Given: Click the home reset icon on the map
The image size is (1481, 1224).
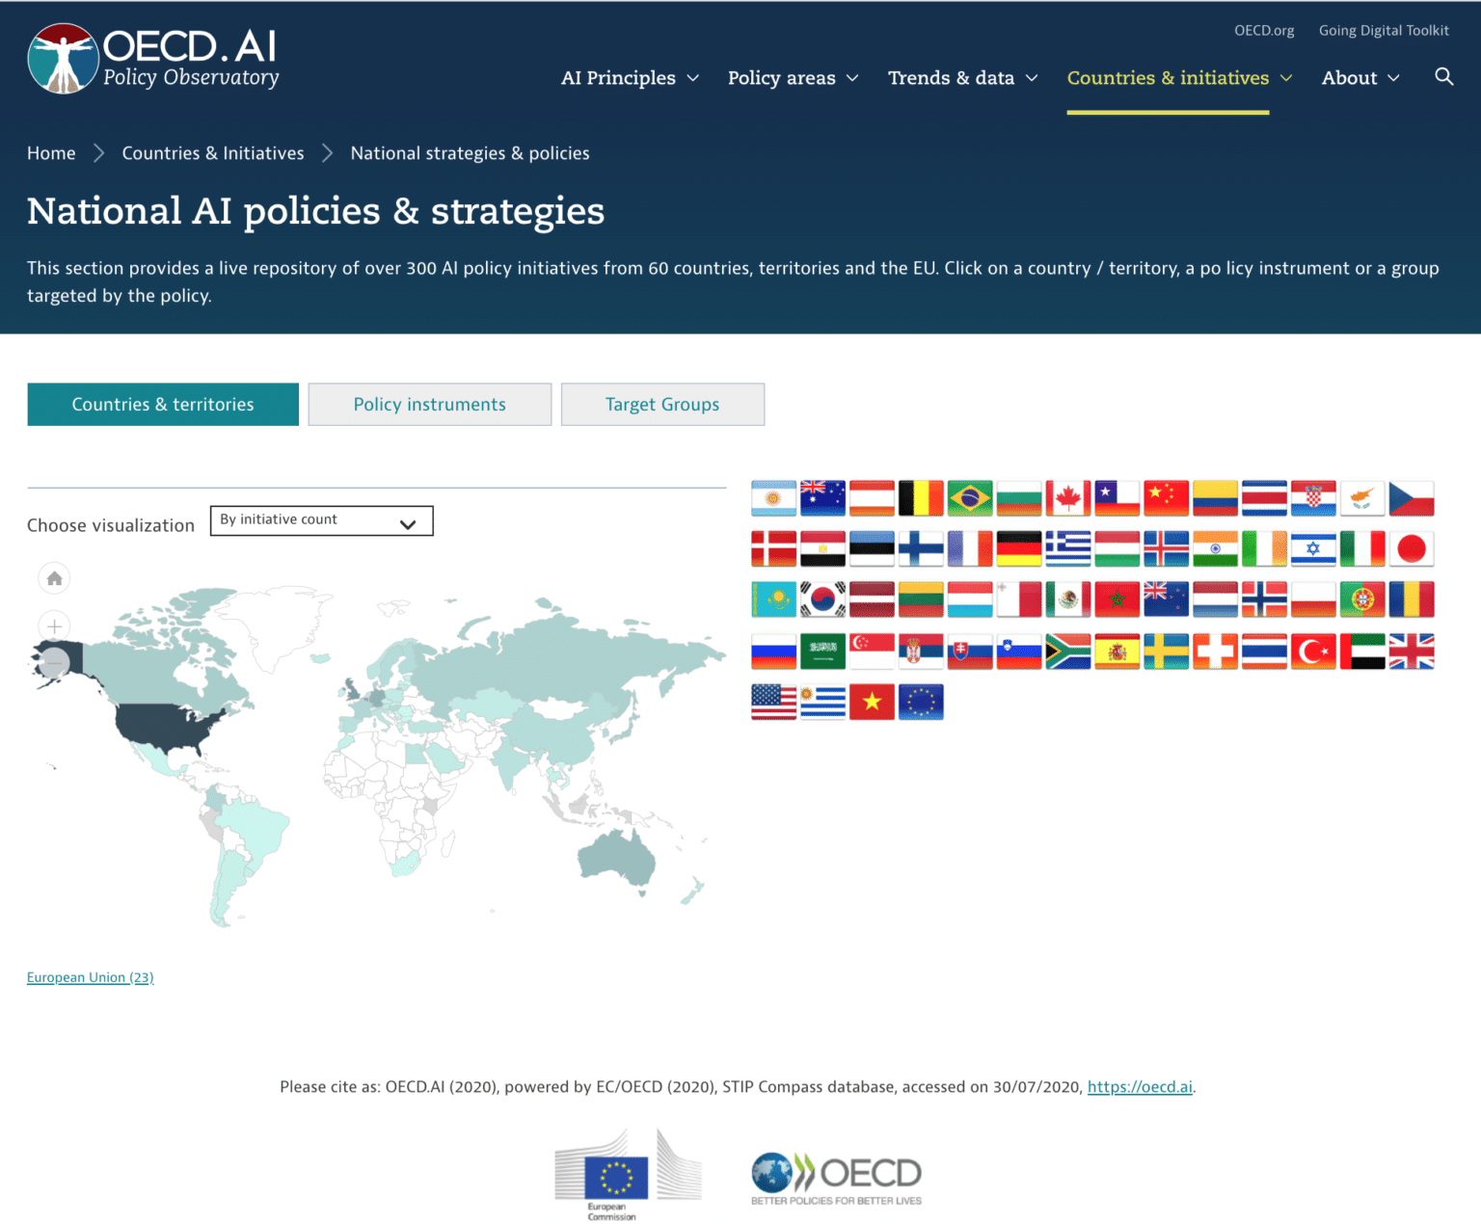Looking at the screenshot, I should pos(54,578).
